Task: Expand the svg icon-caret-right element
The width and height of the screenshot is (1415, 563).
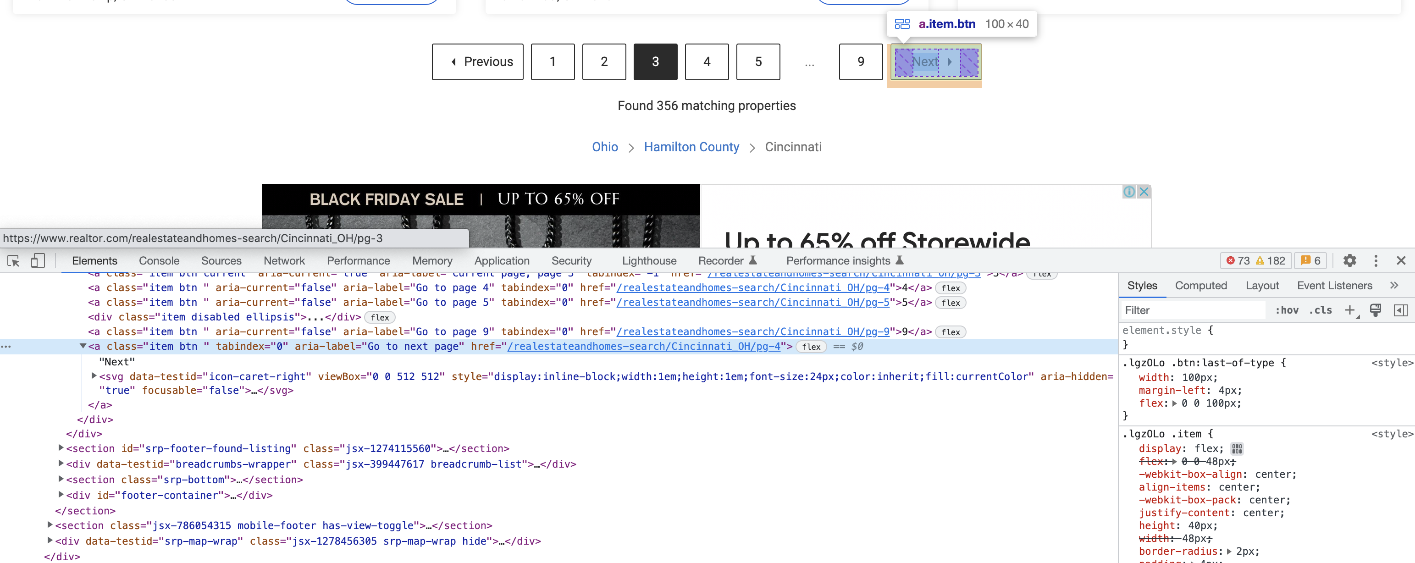Action: click(x=94, y=375)
